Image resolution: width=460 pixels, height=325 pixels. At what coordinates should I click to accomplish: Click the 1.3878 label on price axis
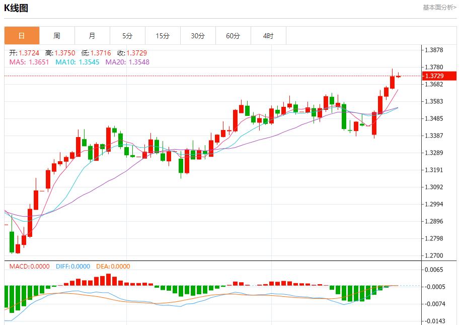coord(434,50)
